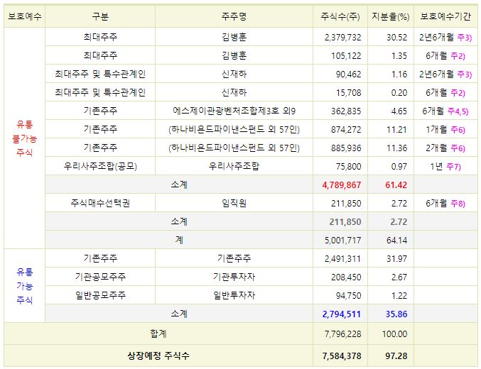Select share count 362,835
The height and width of the screenshot is (369, 481).
point(346,111)
